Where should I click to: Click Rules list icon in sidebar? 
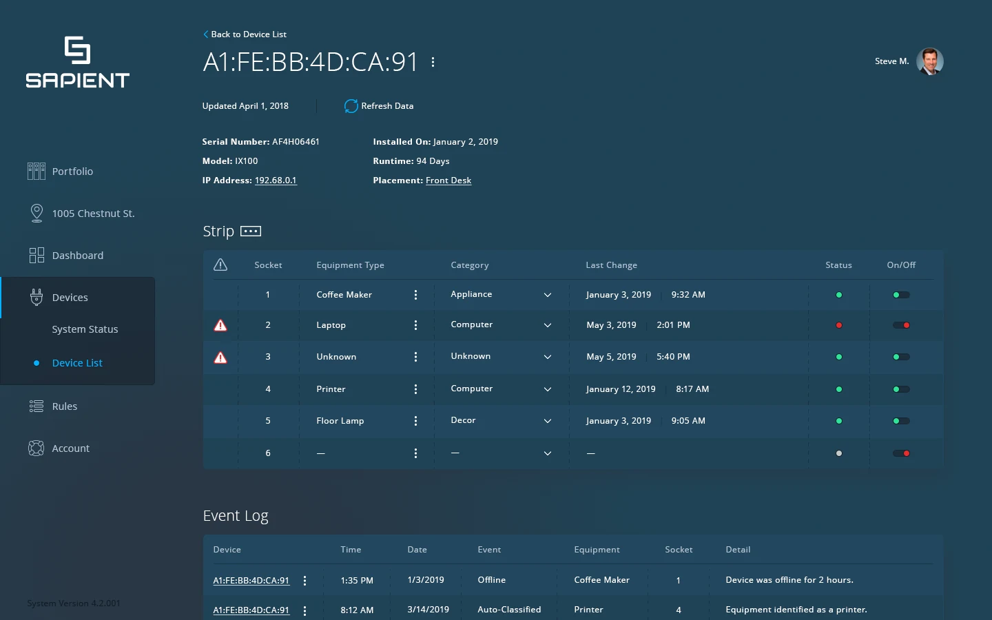point(37,406)
